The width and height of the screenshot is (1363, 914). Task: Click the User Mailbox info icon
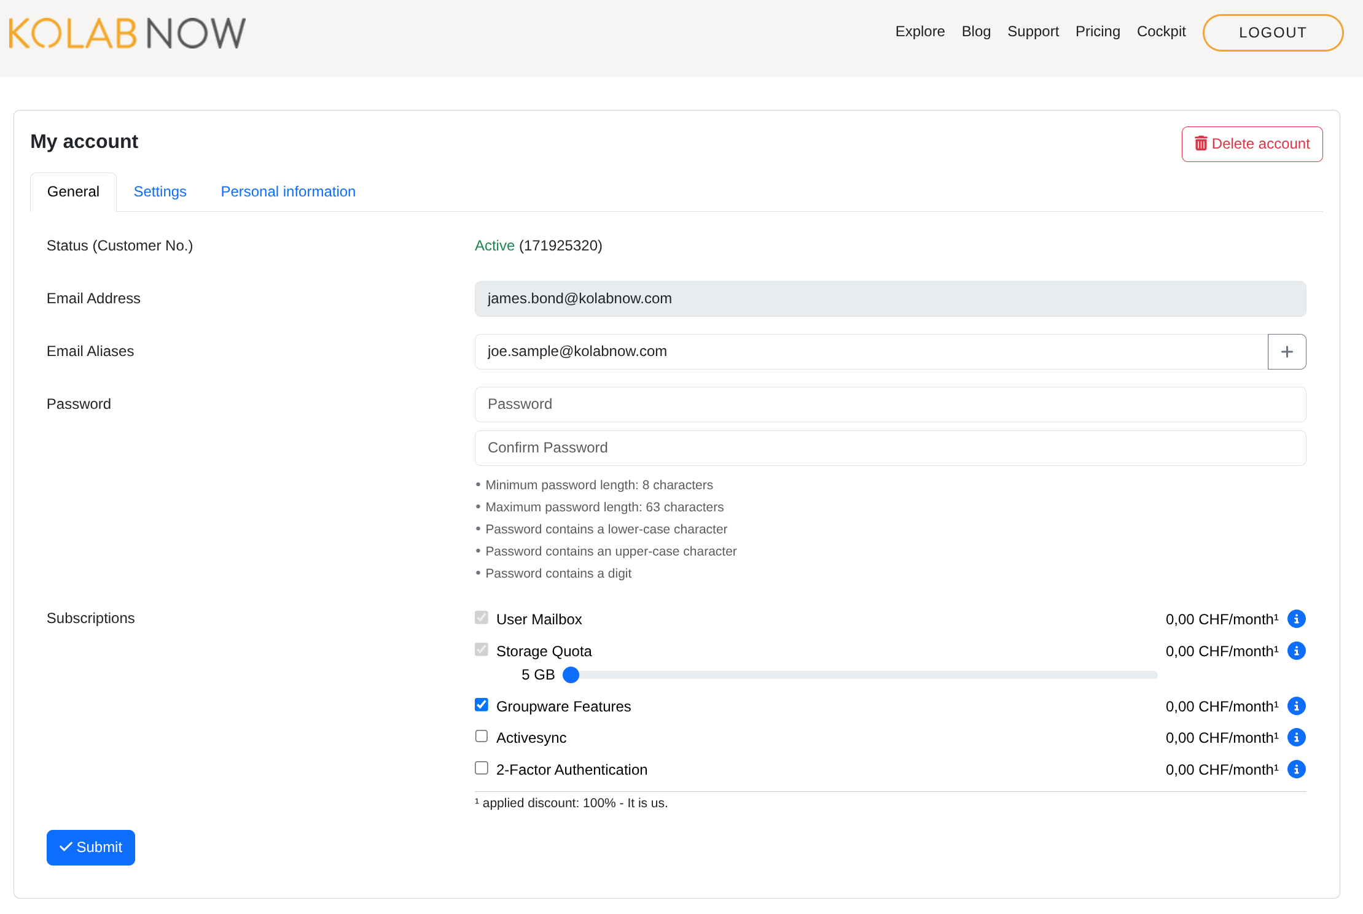(x=1296, y=619)
